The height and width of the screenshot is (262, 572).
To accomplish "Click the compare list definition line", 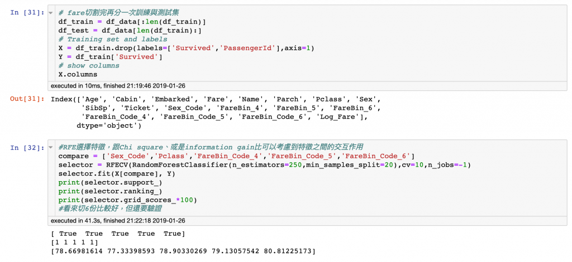I will [236, 157].
